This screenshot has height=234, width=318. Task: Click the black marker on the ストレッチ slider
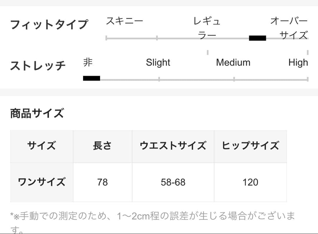(x=91, y=78)
